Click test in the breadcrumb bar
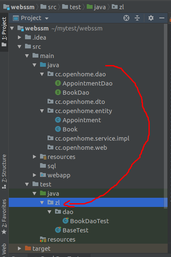Viewport: 171px width, 257px height. (72, 7)
